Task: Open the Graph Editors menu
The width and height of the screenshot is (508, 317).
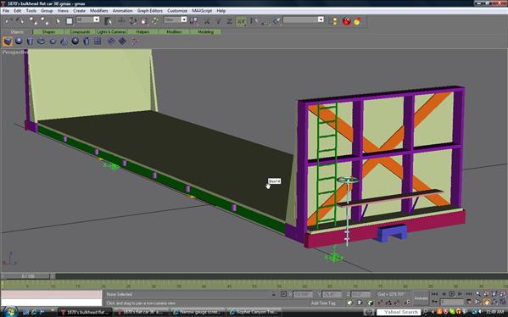Action: (x=149, y=11)
